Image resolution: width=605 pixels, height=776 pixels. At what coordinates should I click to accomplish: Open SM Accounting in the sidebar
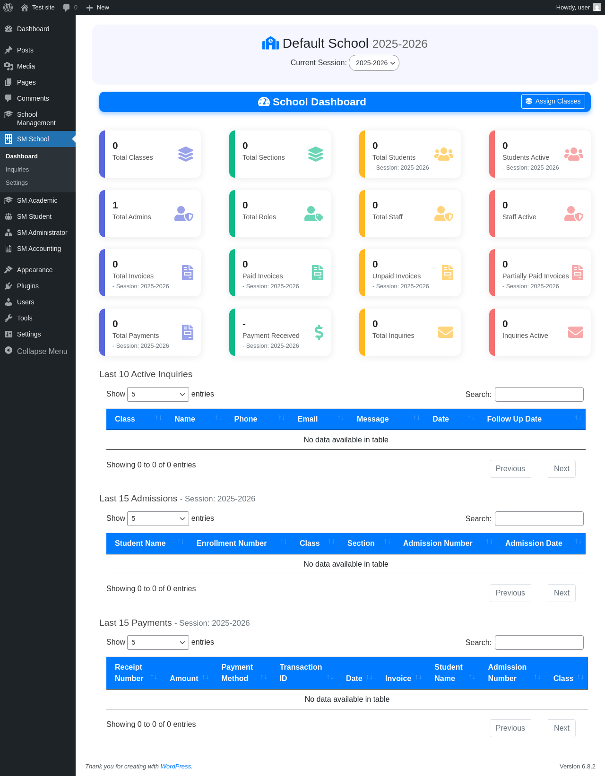[x=38, y=249]
